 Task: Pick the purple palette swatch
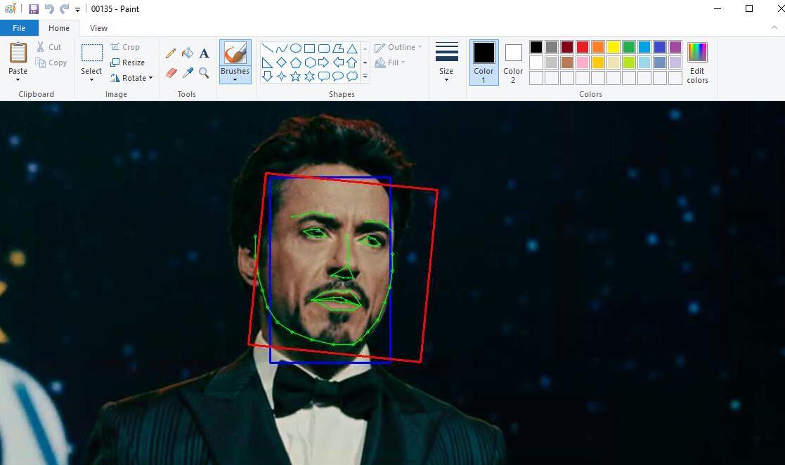tap(675, 47)
